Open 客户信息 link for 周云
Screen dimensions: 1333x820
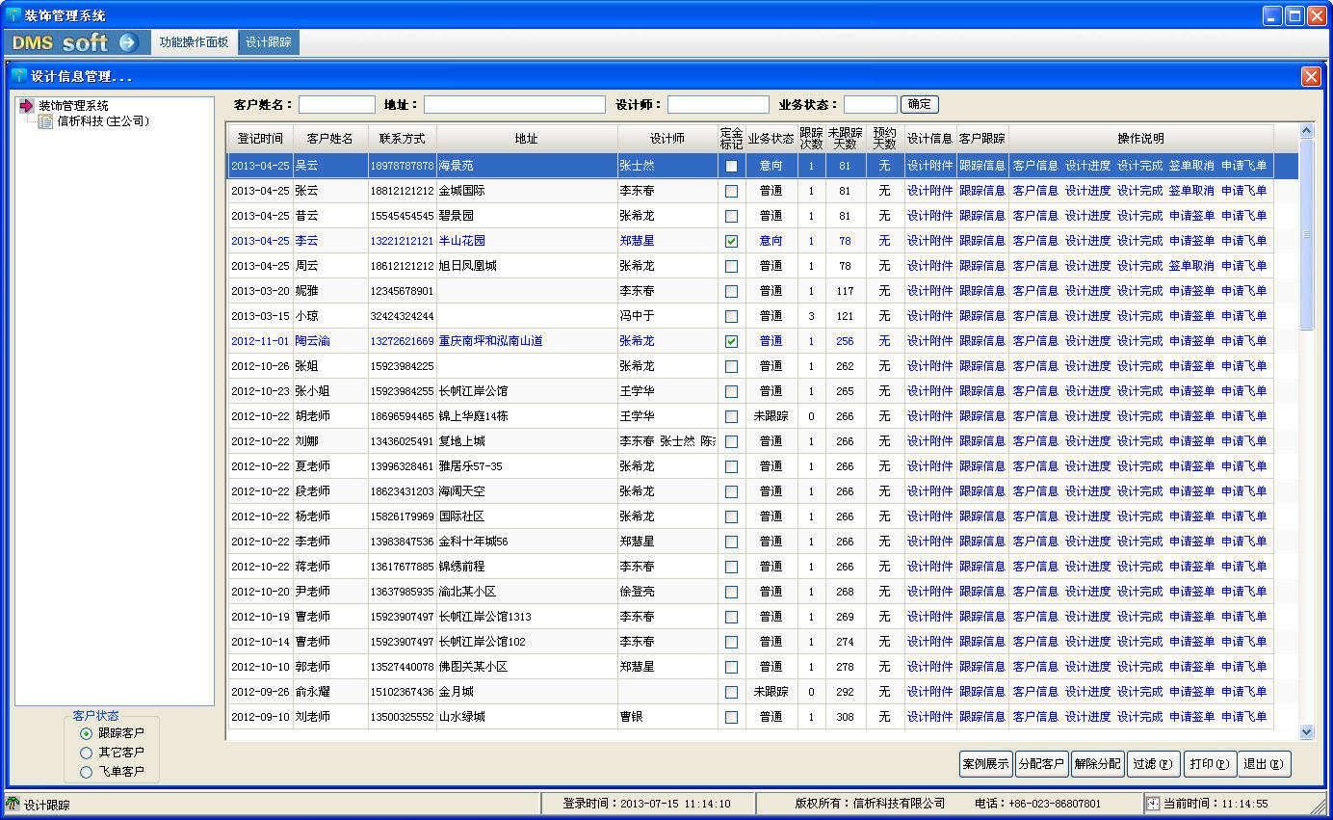[1035, 266]
